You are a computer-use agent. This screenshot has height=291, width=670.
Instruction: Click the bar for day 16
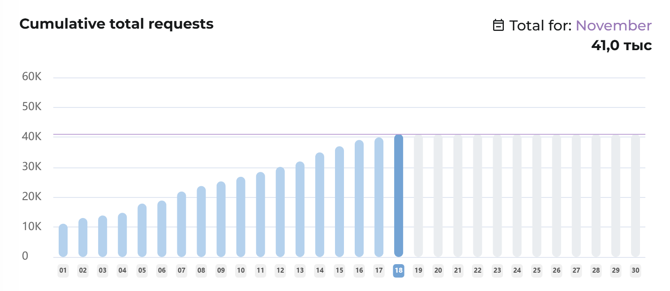[359, 199]
